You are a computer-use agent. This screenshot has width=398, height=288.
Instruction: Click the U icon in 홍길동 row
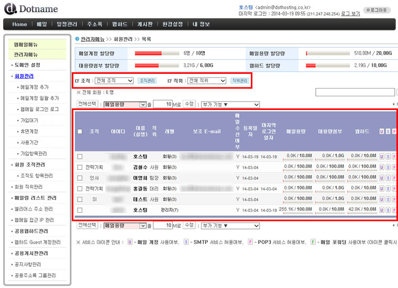tap(381, 189)
